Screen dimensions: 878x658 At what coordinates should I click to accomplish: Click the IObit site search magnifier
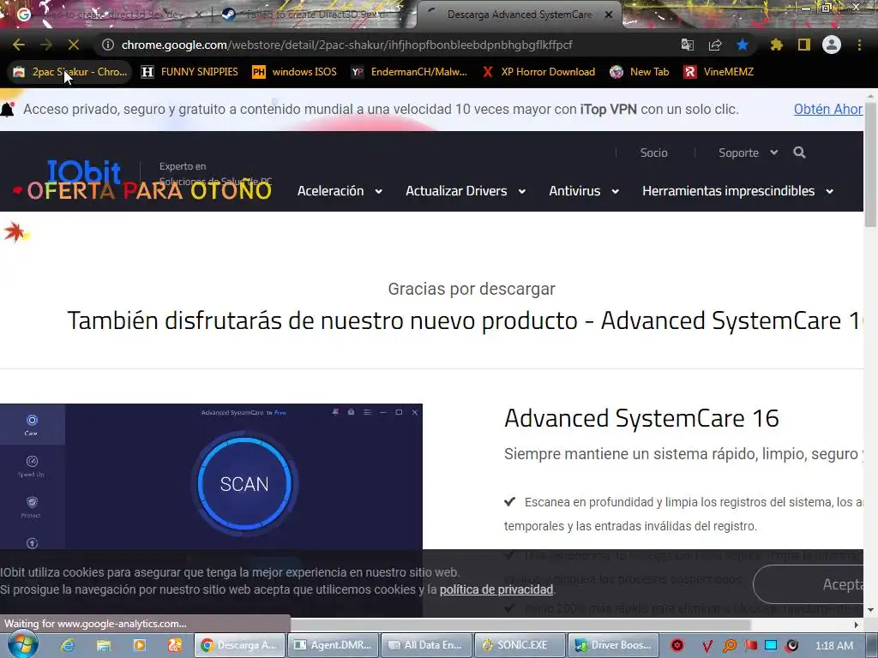pos(800,153)
